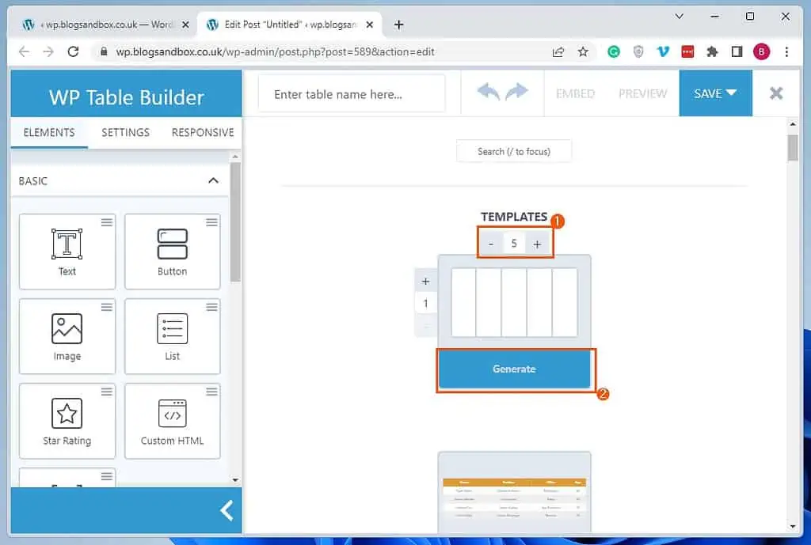Select the List element icon

172,328
